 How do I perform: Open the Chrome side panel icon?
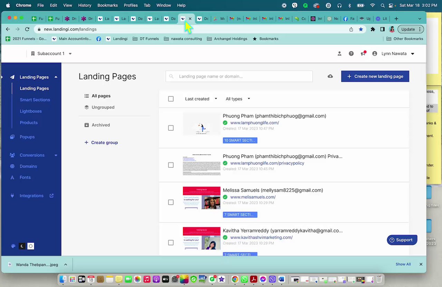(x=382, y=29)
